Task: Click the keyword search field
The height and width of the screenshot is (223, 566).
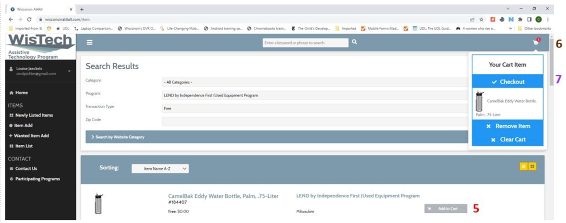Action: [x=306, y=42]
